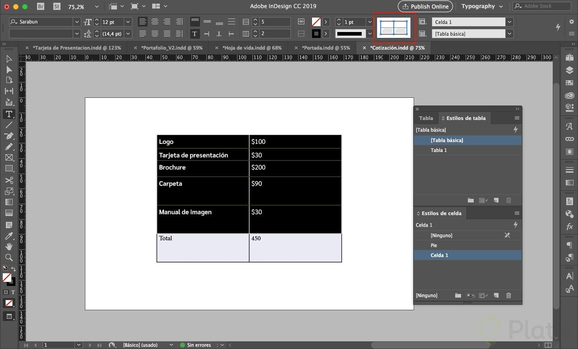This screenshot has height=349, width=578.
Task: Click the Adobe Stock search field
Action: pos(542,6)
